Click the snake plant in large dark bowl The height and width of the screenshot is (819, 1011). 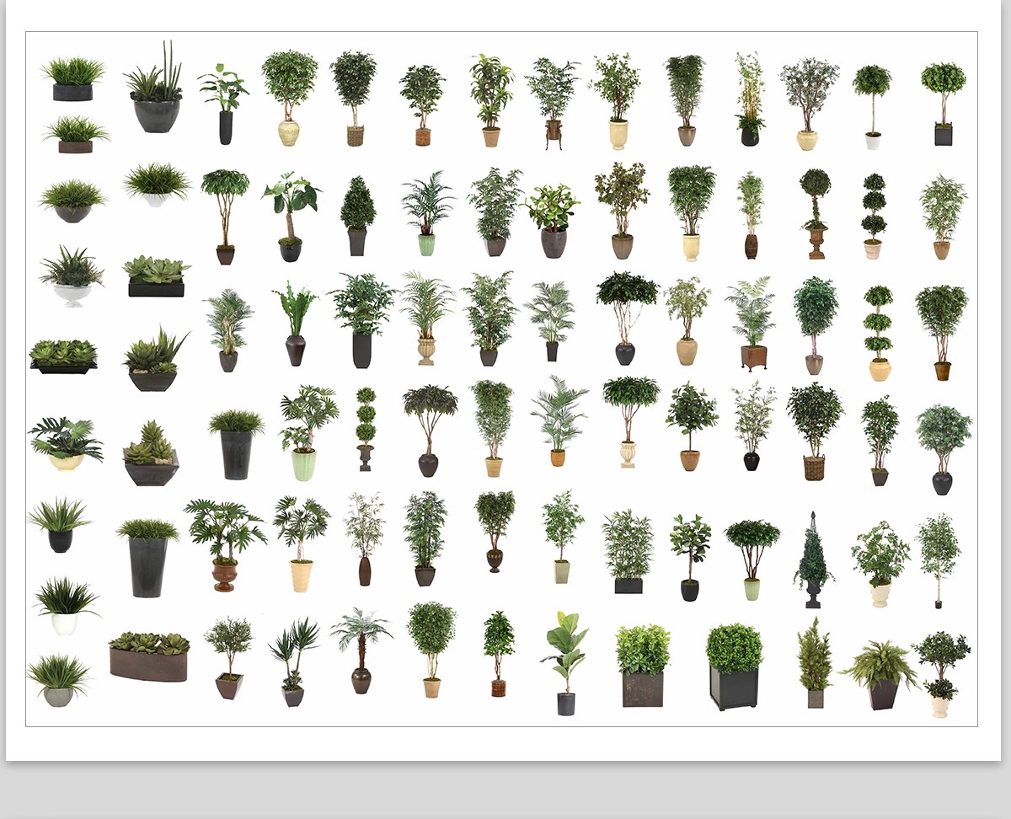(x=155, y=87)
